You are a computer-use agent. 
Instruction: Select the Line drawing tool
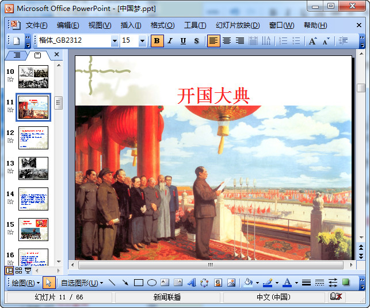click(x=112, y=283)
